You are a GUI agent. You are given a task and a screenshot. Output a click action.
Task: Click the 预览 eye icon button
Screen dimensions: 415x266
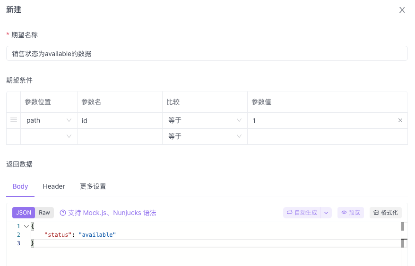(x=350, y=213)
